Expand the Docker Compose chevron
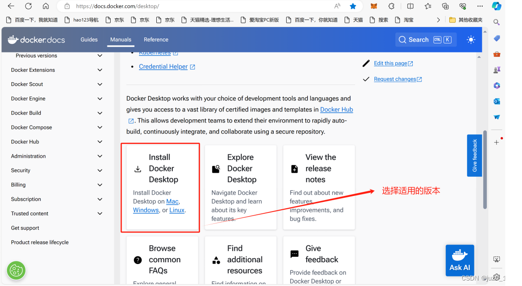This screenshot has width=522, height=286. coord(100,127)
